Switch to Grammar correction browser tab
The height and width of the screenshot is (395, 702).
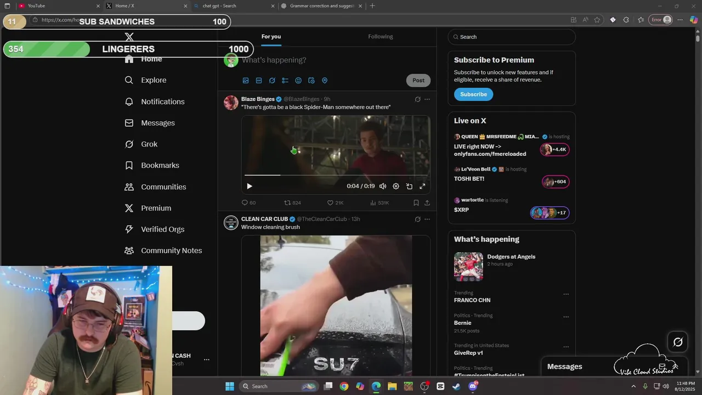[321, 6]
